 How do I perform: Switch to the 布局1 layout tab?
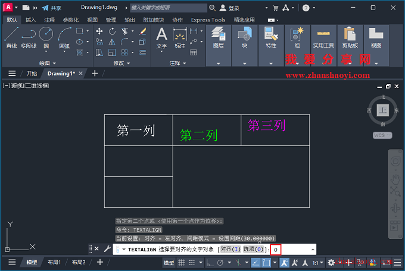[54, 262]
